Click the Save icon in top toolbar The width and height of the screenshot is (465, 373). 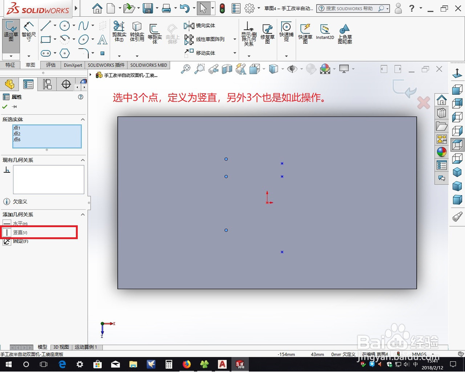tap(148, 8)
